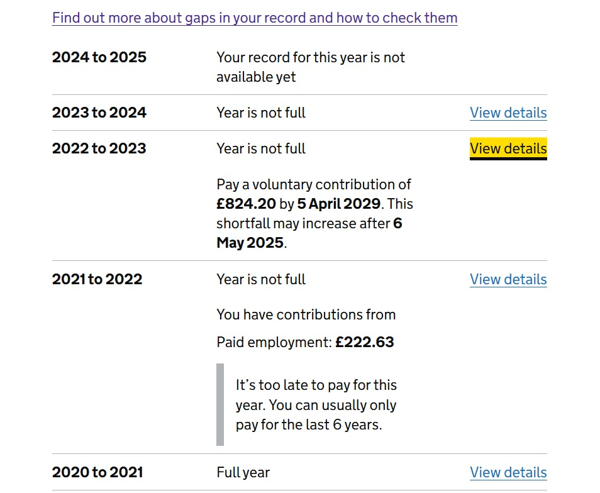Select the 2021 to 2022 year heading
Screen dimensions: 600x493
pos(97,279)
